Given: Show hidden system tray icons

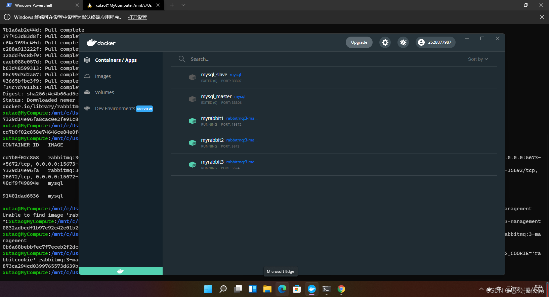Looking at the screenshot, I should click(x=481, y=289).
